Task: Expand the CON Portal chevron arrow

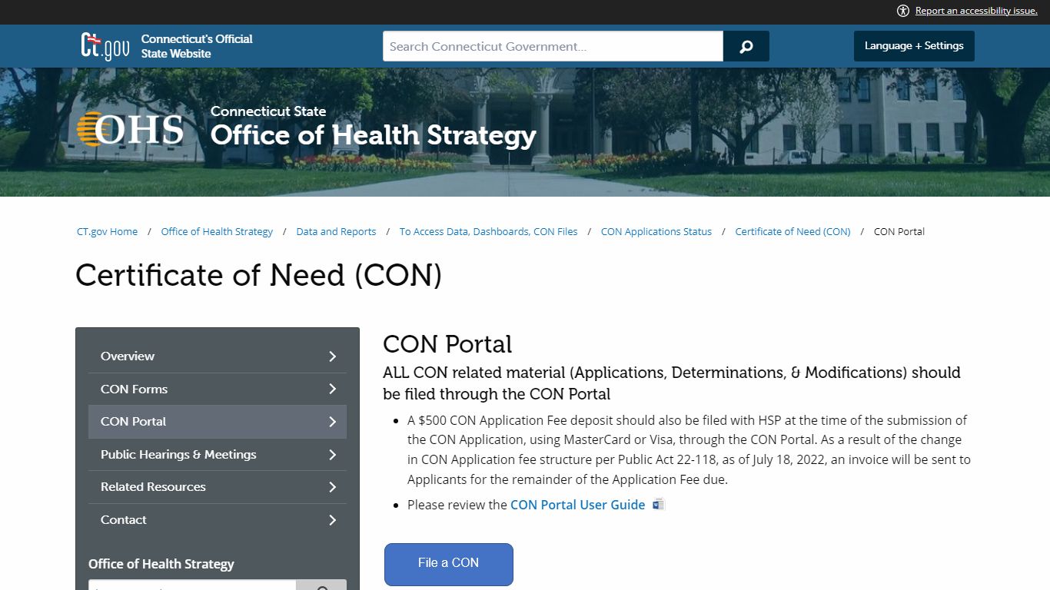Action: [332, 422]
